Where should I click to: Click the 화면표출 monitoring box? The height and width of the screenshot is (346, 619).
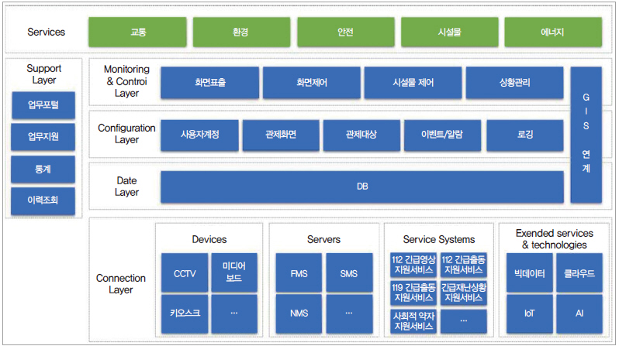pos(210,82)
